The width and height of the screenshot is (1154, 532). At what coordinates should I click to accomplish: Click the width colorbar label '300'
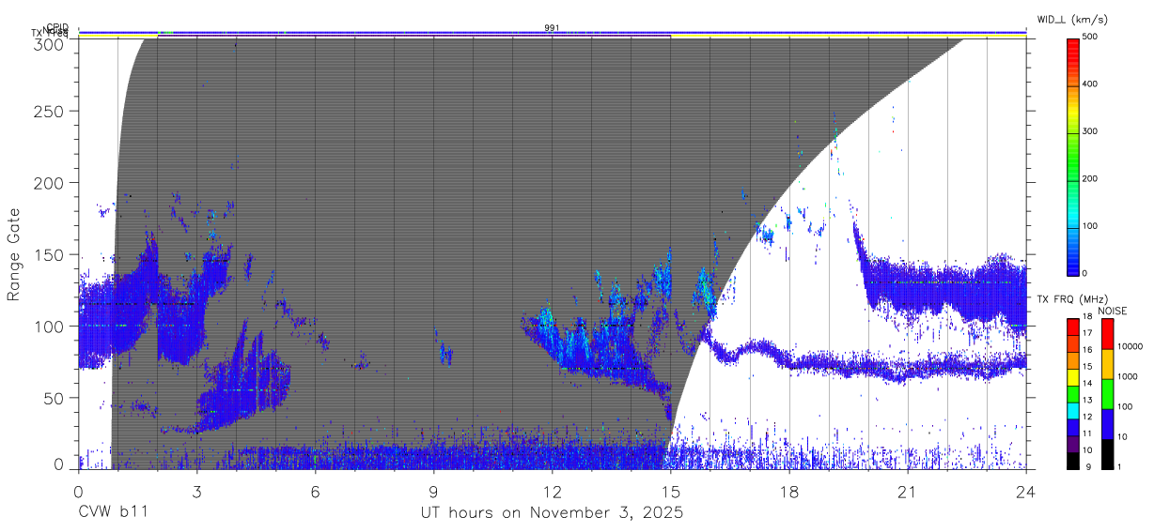[x=1091, y=131]
